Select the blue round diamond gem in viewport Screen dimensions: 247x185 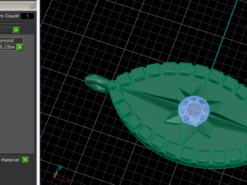[194, 111]
